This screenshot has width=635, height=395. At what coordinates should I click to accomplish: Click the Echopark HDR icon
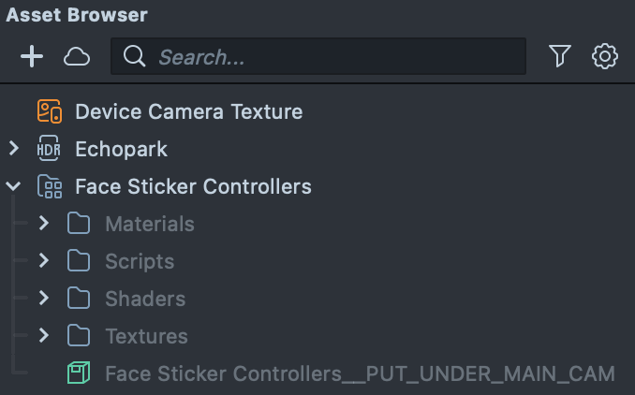(50, 149)
